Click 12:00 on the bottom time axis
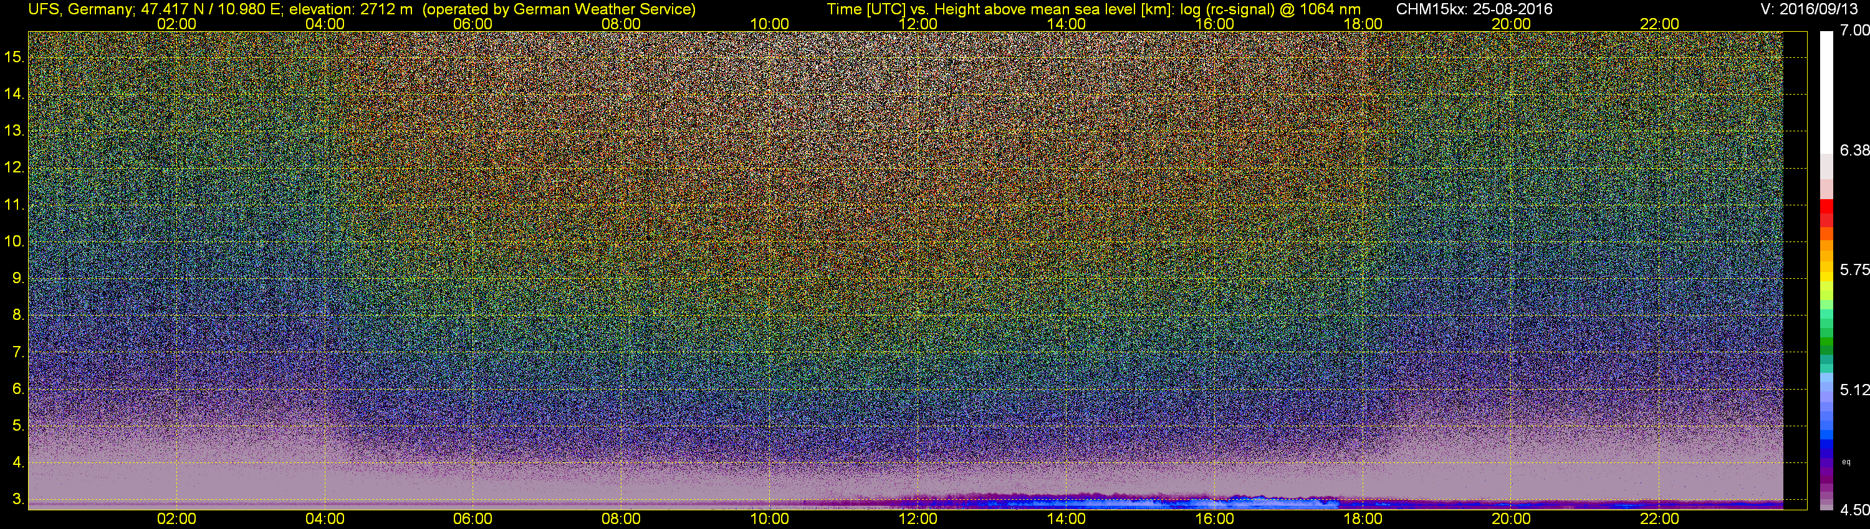 point(918,519)
